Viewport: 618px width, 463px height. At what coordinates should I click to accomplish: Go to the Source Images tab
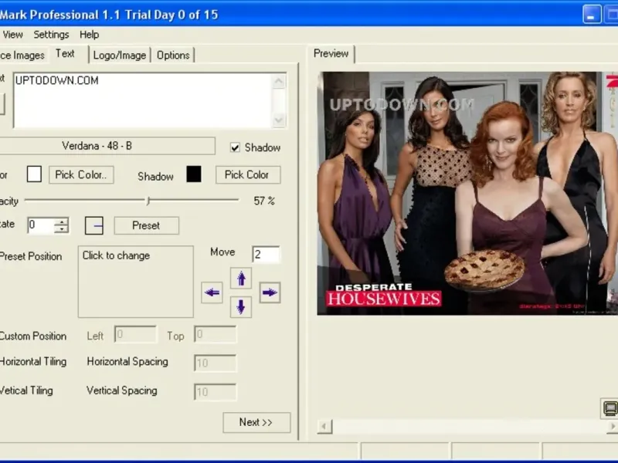pyautogui.click(x=23, y=55)
